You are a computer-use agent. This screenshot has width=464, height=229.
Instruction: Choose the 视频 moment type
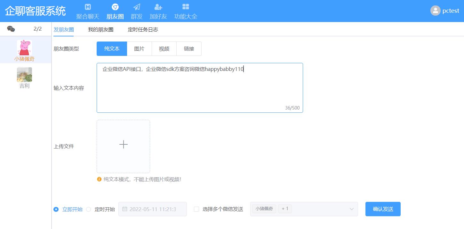[164, 49]
